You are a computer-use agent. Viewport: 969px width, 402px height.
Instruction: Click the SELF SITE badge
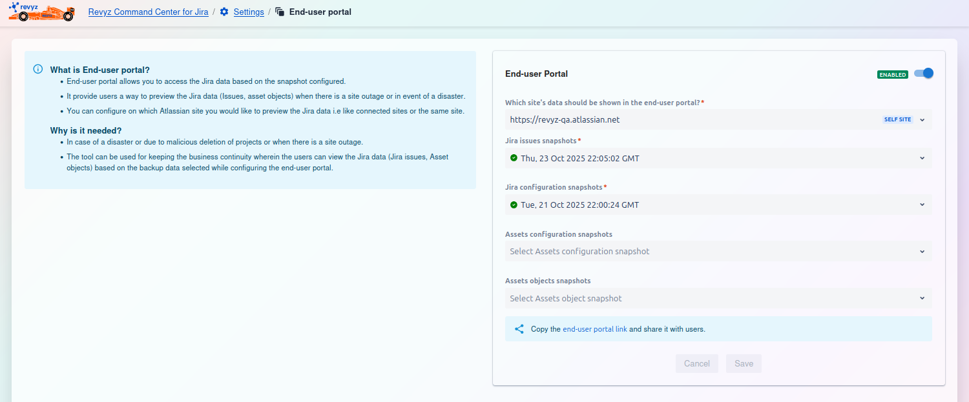(897, 120)
